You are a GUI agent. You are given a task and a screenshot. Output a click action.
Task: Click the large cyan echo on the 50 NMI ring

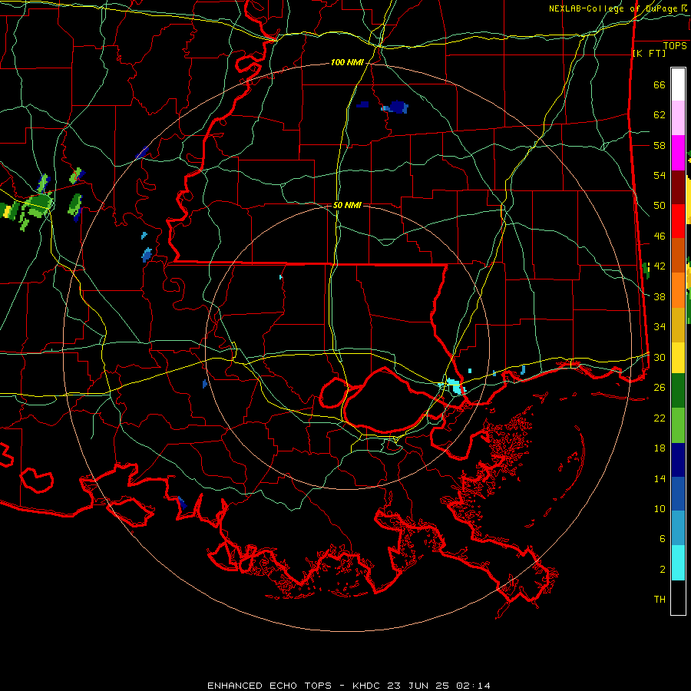455,385
